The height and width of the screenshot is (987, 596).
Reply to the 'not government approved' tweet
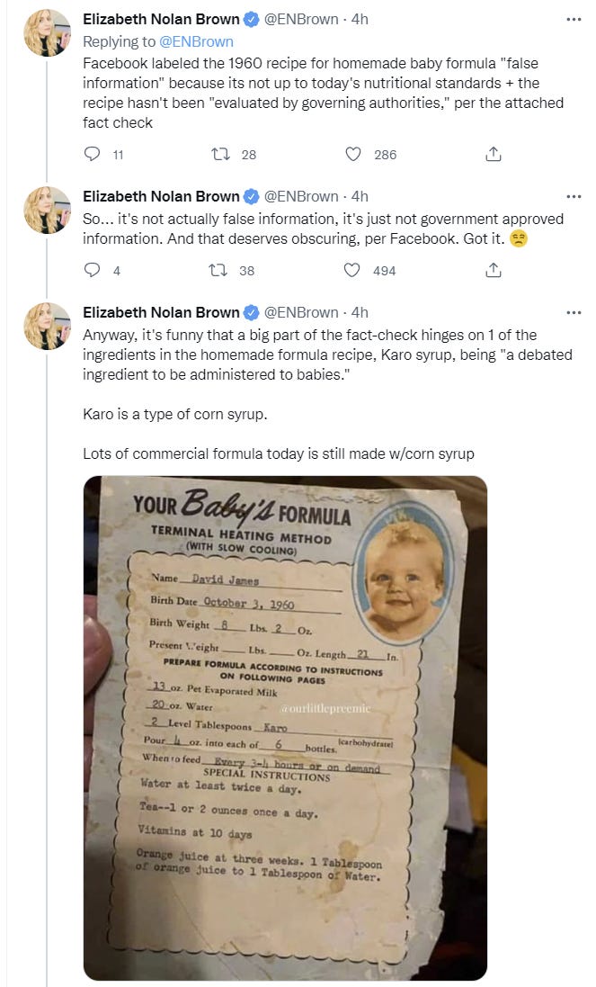point(91,270)
